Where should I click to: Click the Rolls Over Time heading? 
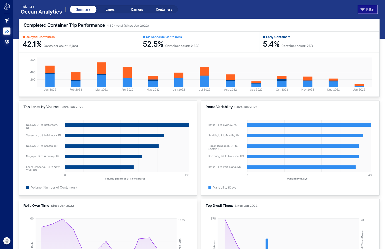click(x=36, y=206)
